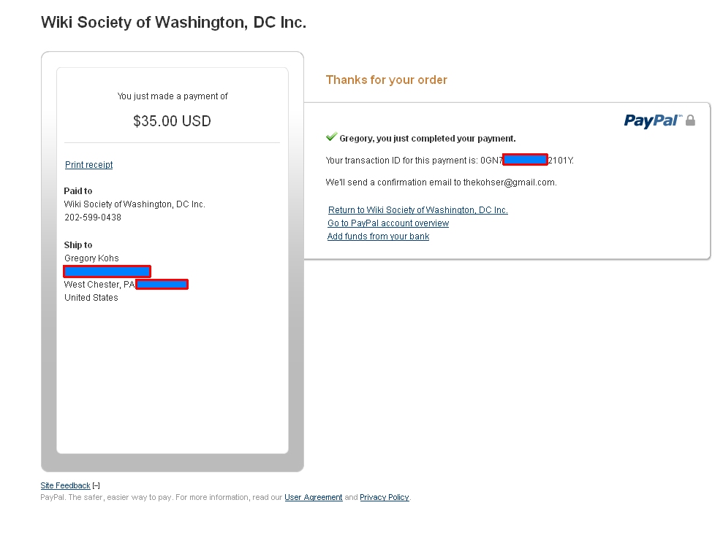Open the Privacy Policy link
Image resolution: width=723 pixels, height=535 pixels.
384,497
